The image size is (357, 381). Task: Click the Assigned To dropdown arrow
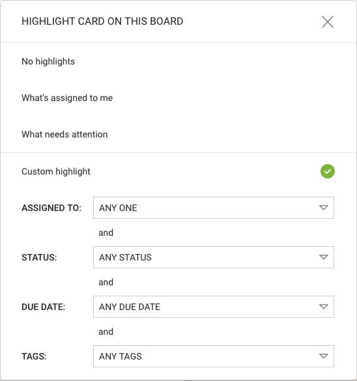pyautogui.click(x=324, y=208)
